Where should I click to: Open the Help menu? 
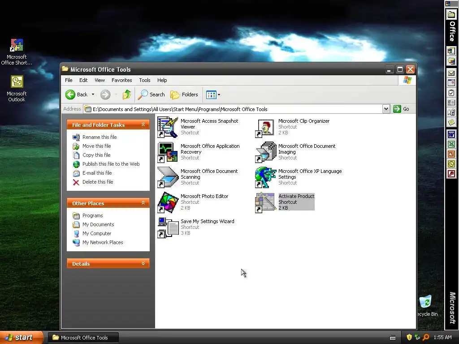coord(162,80)
